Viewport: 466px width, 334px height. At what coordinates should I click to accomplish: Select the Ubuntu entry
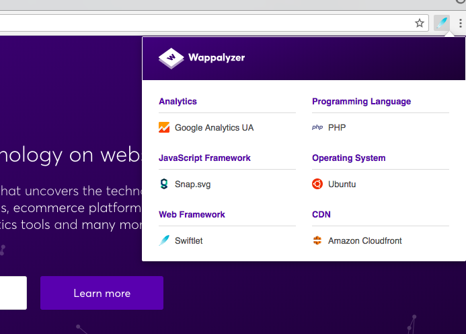click(x=342, y=185)
